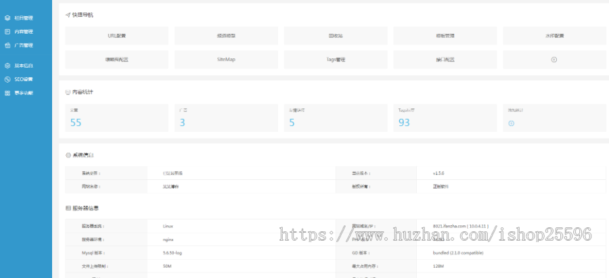Open the 频道模型 shortcut
The width and height of the screenshot is (609, 278).
click(x=226, y=36)
